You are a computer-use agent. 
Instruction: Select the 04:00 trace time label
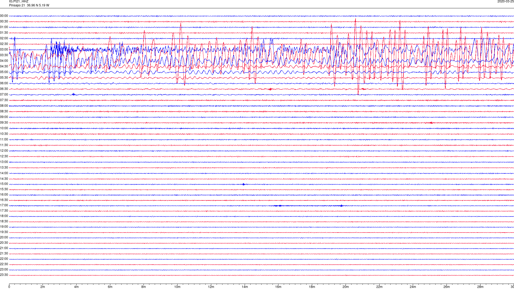click(x=4, y=61)
